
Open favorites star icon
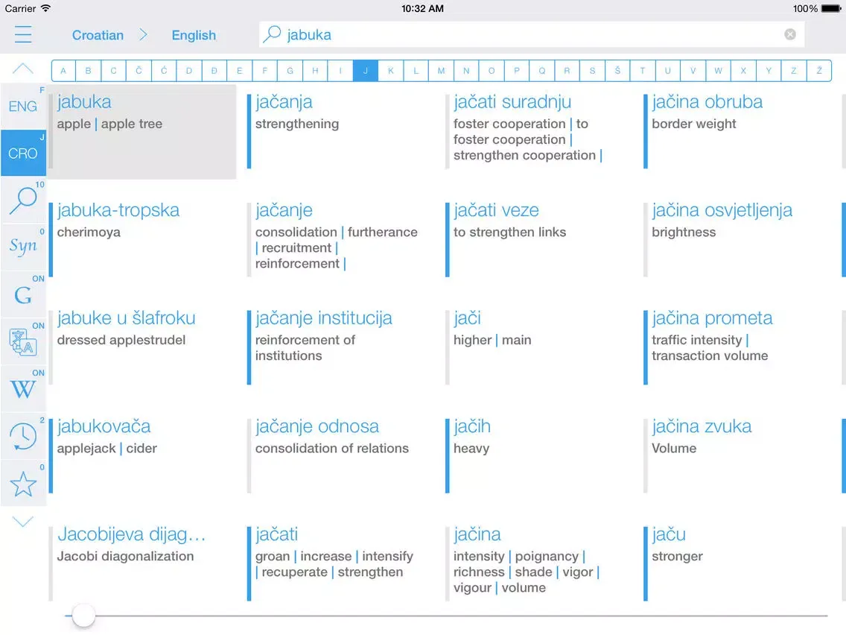[x=23, y=483]
